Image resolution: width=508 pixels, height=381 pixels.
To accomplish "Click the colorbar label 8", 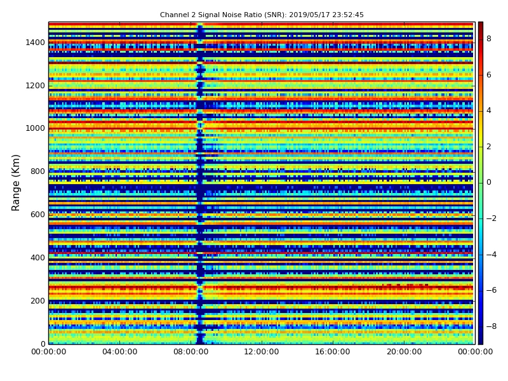I will [489, 39].
